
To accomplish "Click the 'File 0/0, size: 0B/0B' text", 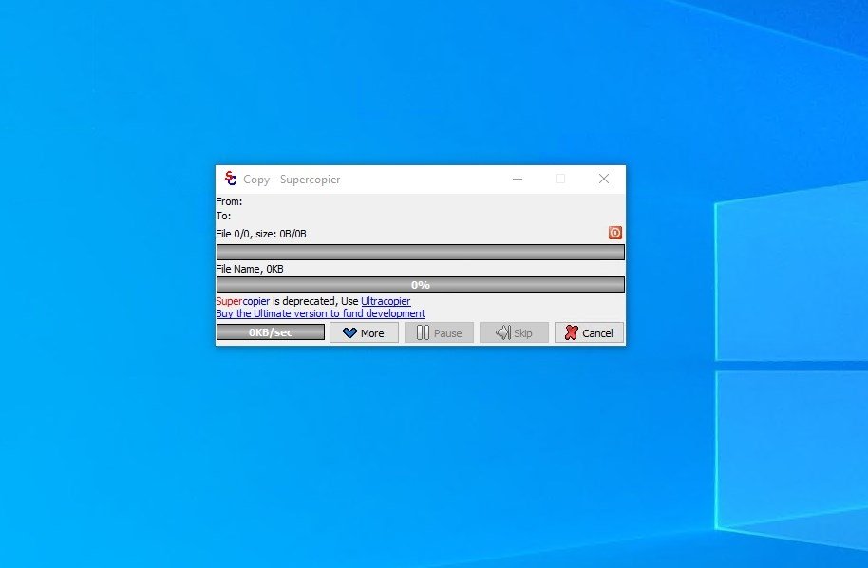I will point(261,234).
